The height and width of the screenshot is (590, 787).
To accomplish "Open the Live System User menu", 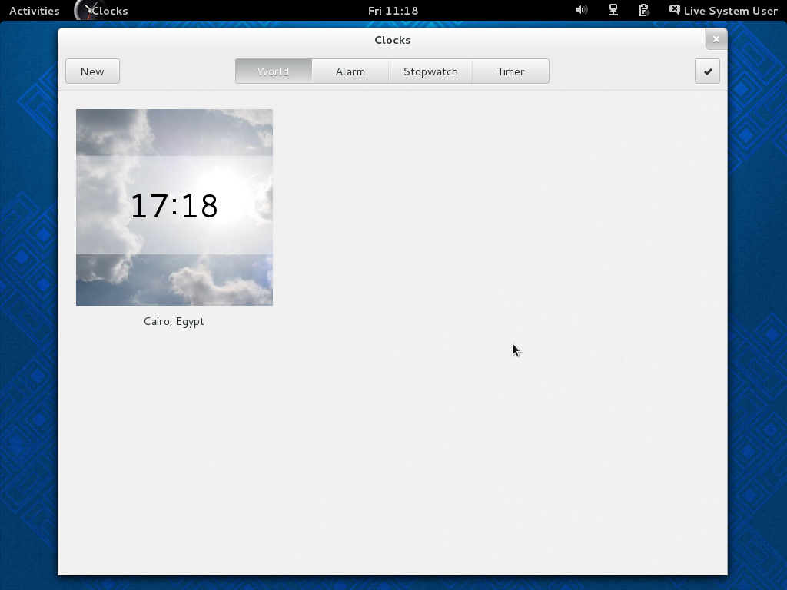I will point(723,11).
